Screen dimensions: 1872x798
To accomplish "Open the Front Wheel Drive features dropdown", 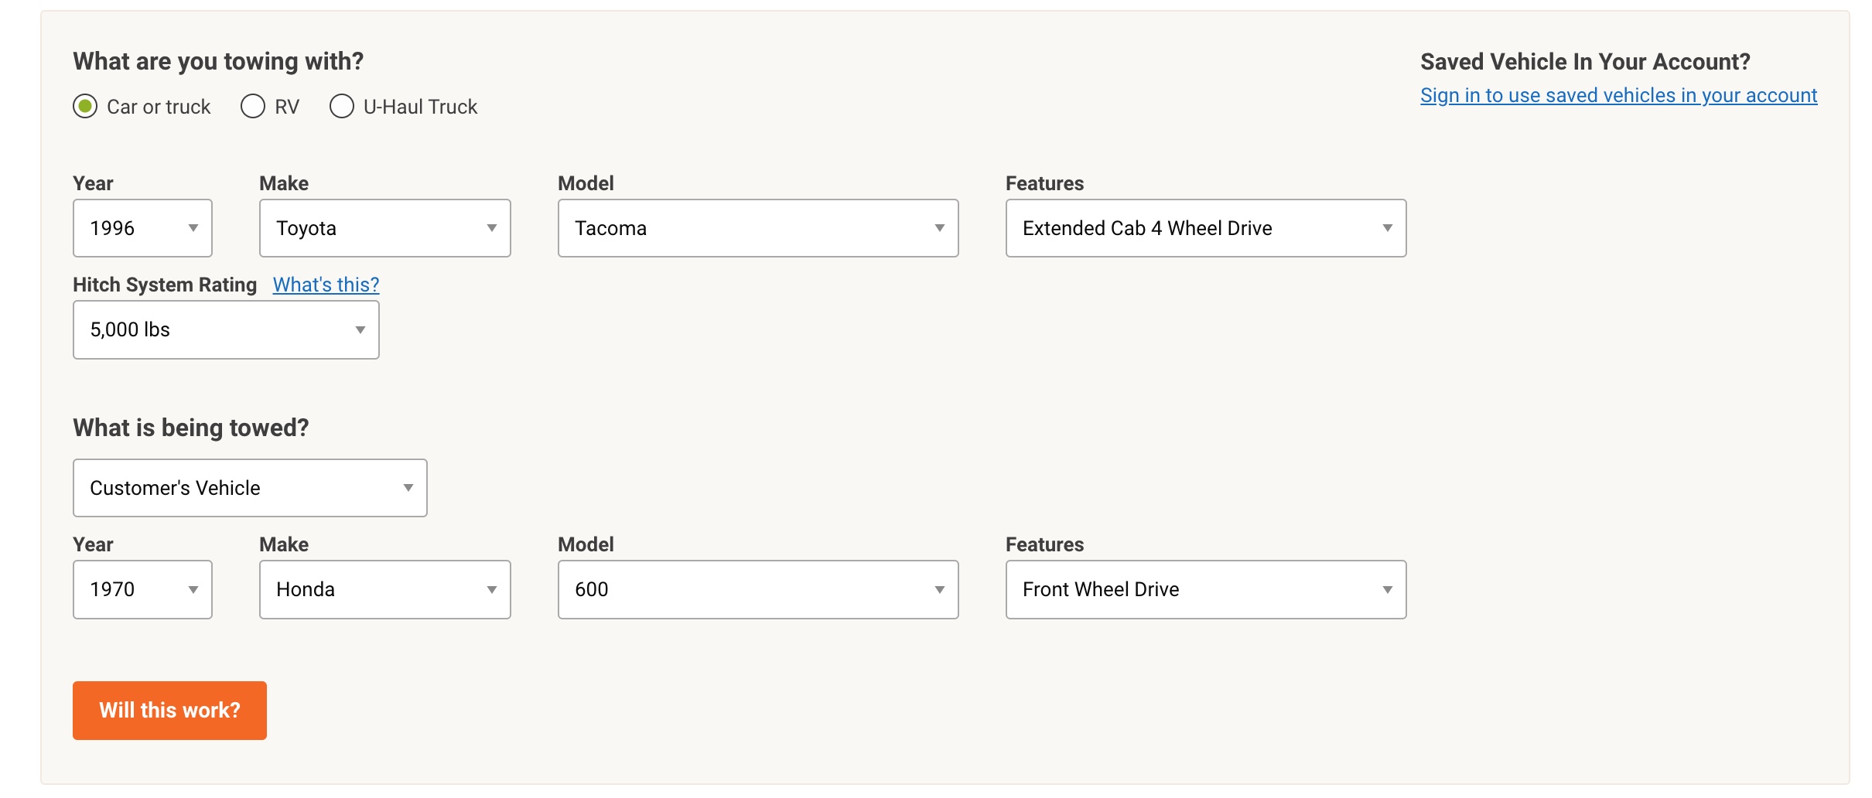I will tap(1205, 589).
